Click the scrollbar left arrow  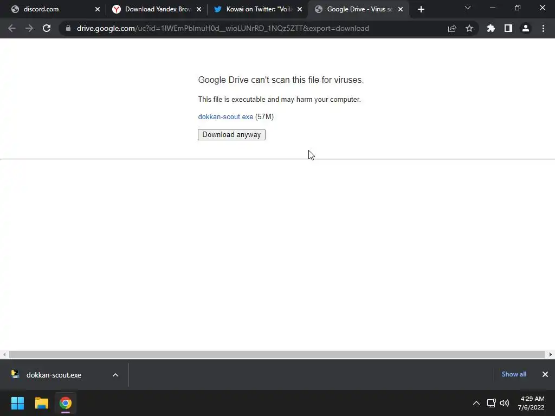pyautogui.click(x=4, y=354)
